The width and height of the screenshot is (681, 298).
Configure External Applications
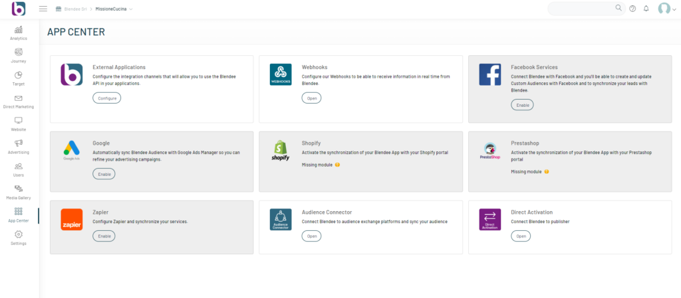[106, 98]
